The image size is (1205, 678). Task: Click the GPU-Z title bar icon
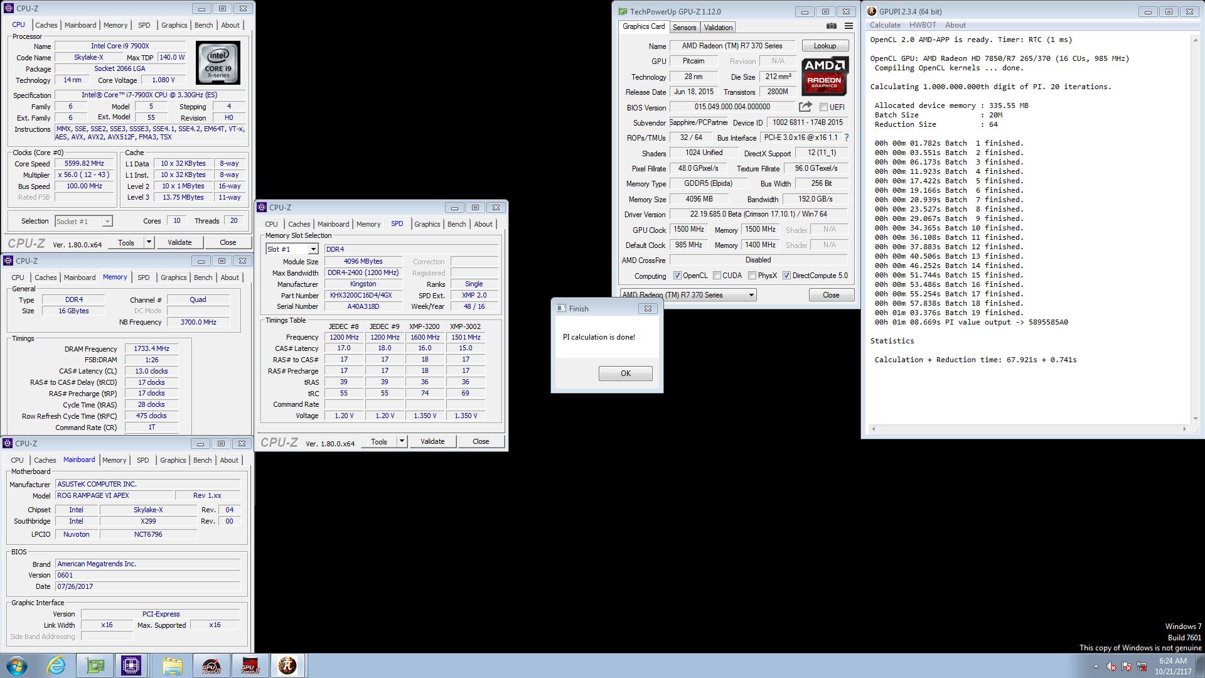click(x=623, y=11)
